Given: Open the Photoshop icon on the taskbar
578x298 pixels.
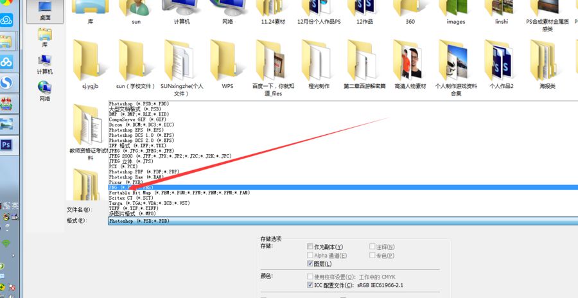Looking at the screenshot, I should click(x=6, y=145).
